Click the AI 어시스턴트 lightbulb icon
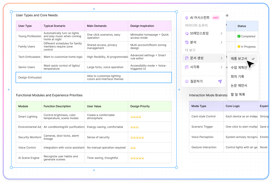 [x=187, y=18]
